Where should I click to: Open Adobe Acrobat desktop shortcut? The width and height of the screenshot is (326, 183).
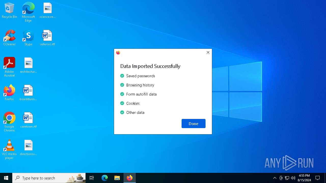tap(9, 67)
